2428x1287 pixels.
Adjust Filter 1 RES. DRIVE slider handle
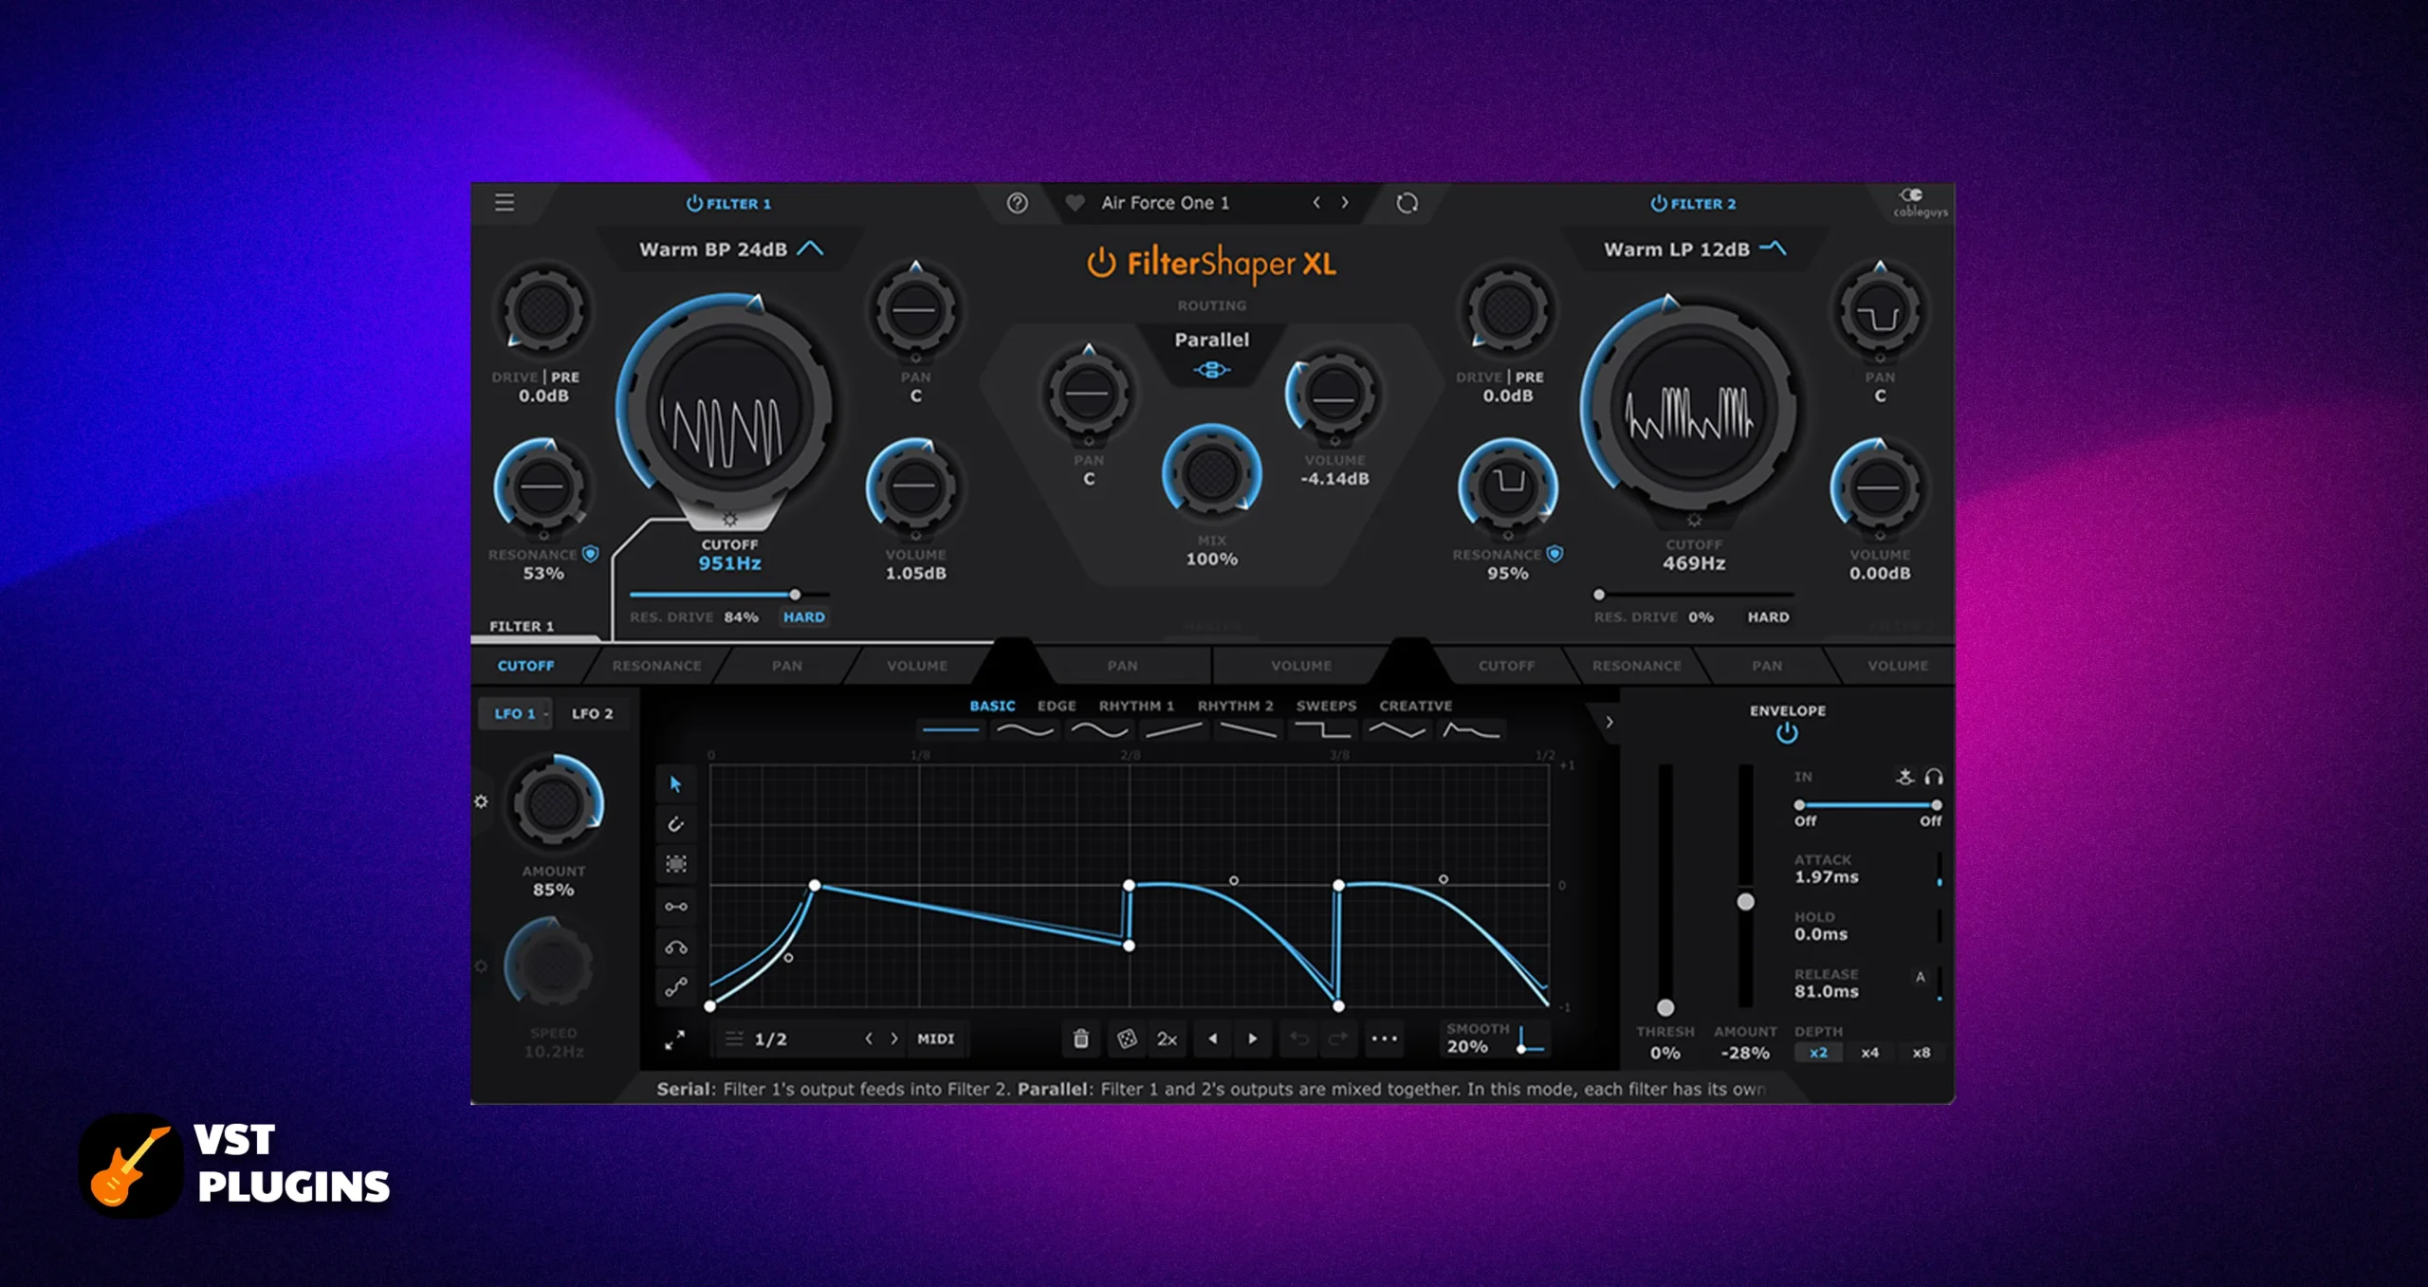coord(795,595)
